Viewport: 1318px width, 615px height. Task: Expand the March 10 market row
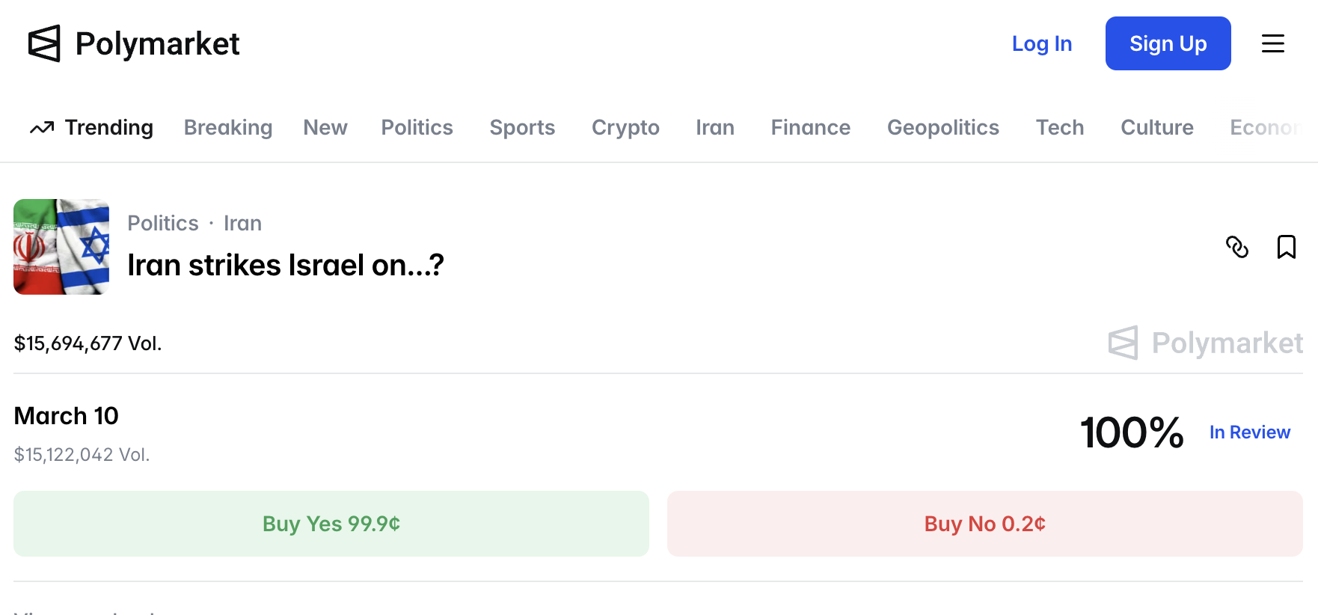pos(524,432)
